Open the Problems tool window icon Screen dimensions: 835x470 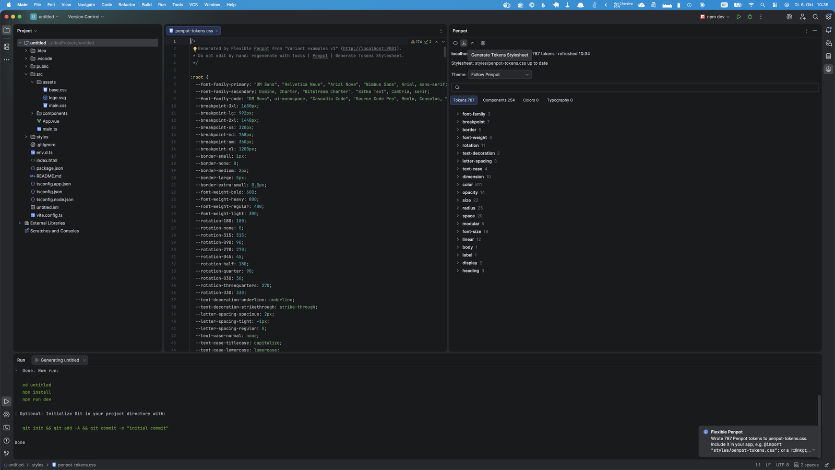point(6,441)
